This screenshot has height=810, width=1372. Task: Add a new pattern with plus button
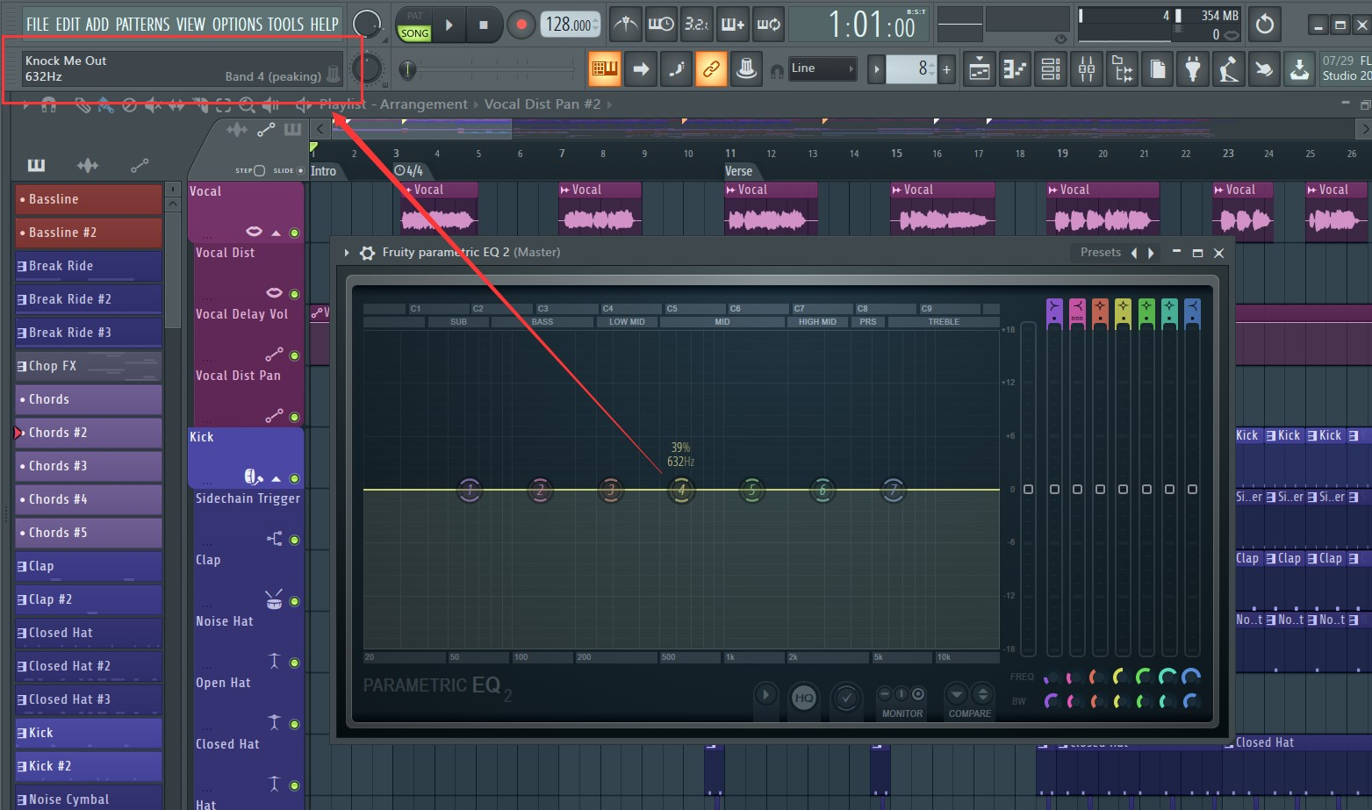(946, 68)
